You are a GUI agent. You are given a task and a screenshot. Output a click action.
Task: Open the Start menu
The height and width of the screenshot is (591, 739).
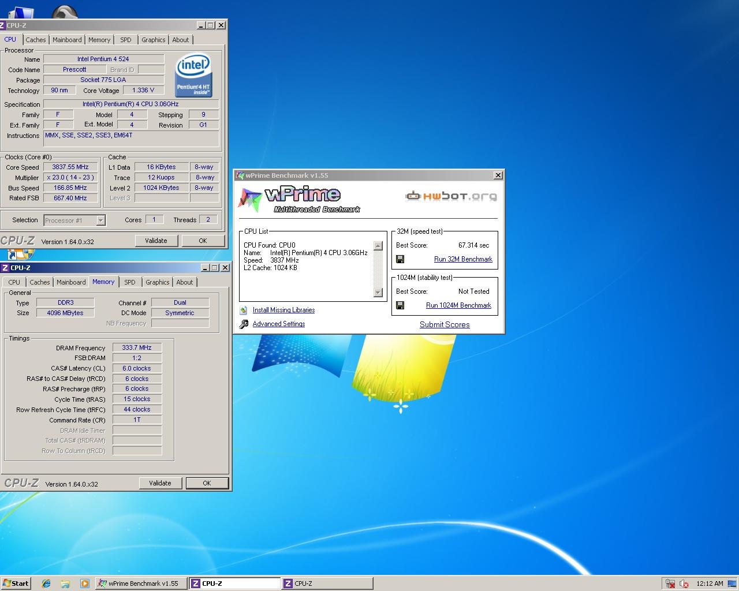point(16,583)
